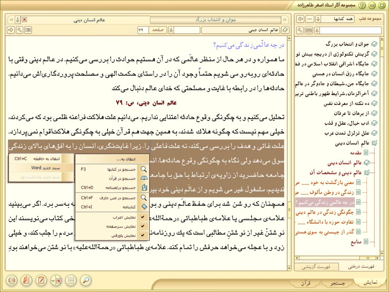The height and width of the screenshot is (292, 389).
Task: Select زندگی در وطن مألوف tree entry
Action: pos(324,192)
